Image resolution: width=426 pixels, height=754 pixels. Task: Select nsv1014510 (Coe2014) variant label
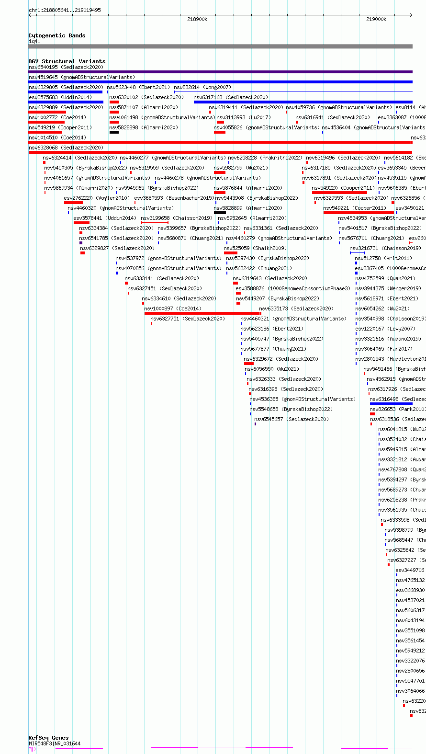[57, 137]
